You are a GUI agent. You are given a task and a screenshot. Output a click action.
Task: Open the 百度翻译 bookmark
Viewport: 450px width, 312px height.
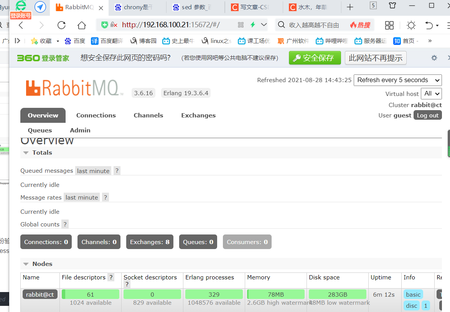point(107,41)
